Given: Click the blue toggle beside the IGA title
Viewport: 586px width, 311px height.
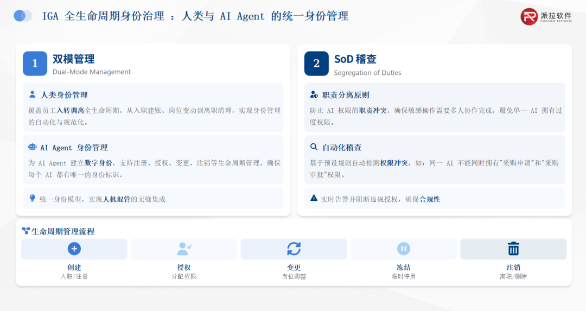Looking at the screenshot, I should click(23, 16).
